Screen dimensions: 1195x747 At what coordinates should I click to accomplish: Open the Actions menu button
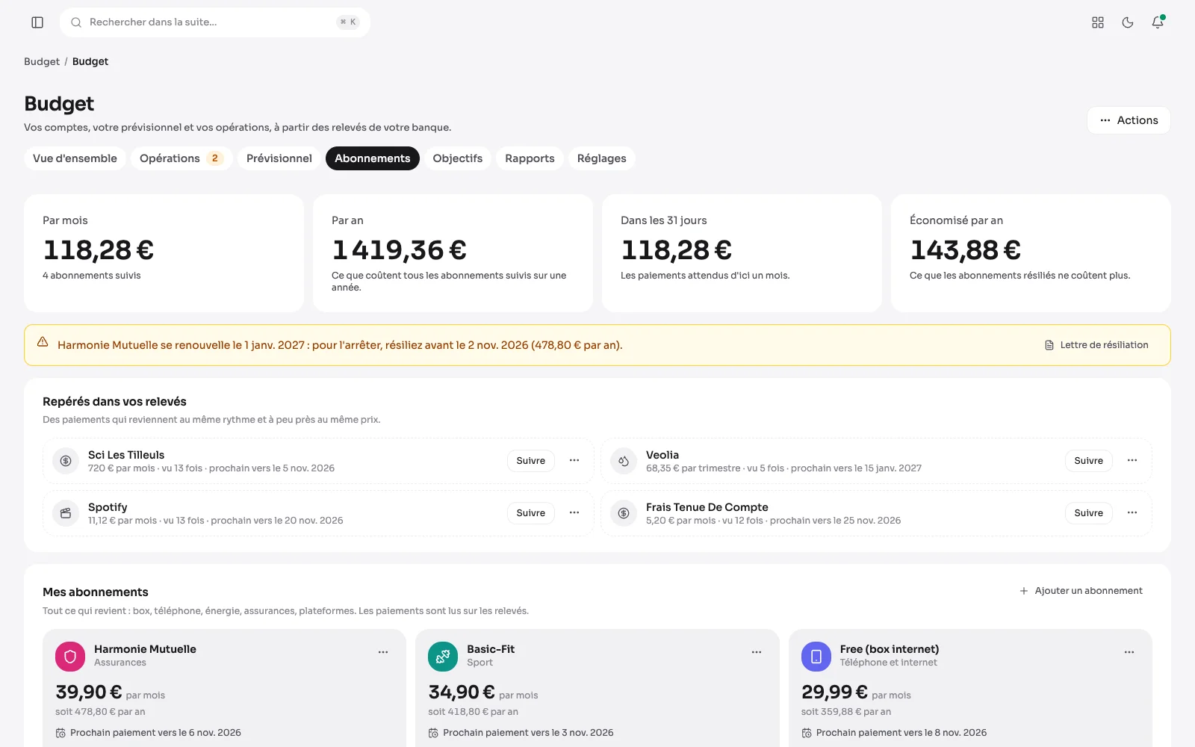point(1129,120)
